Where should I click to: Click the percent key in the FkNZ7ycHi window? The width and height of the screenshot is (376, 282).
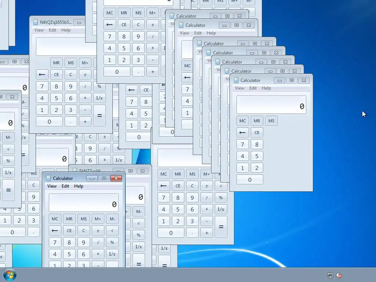[x=138, y=235]
